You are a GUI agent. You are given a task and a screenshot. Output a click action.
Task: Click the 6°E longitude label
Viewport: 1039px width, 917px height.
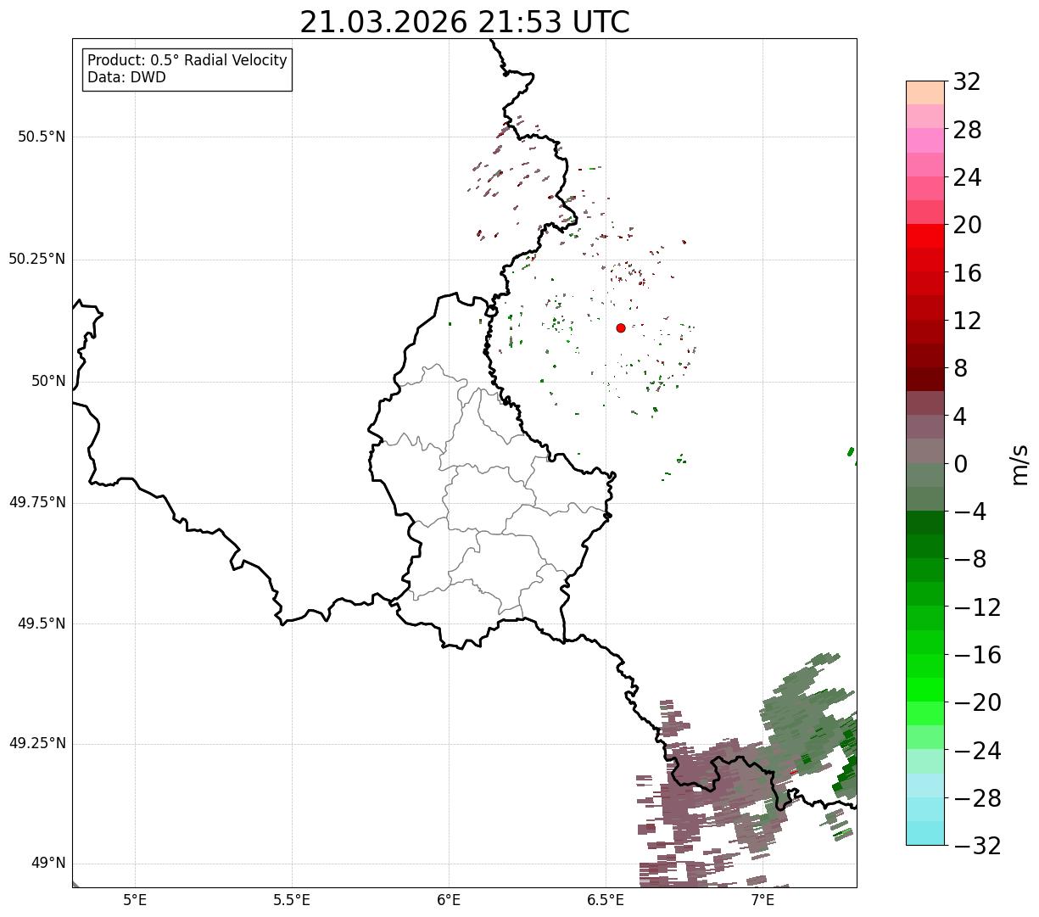[x=449, y=899]
